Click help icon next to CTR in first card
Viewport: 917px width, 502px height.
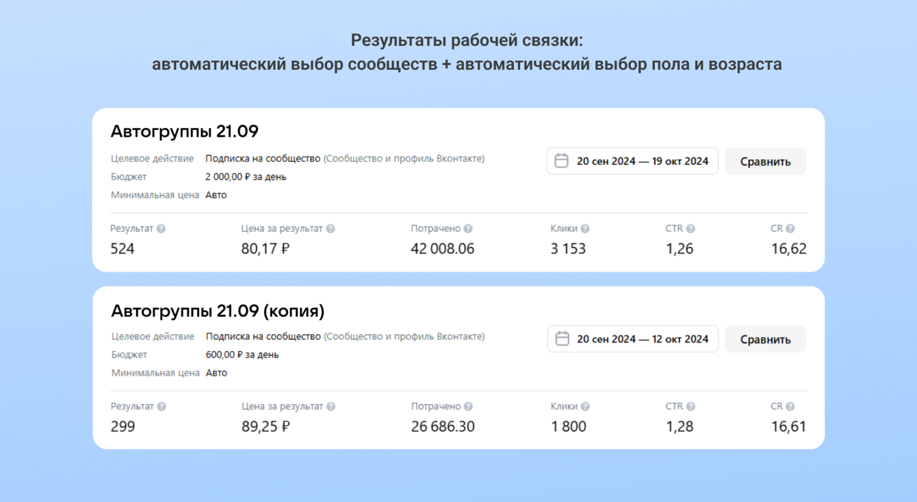pos(690,229)
